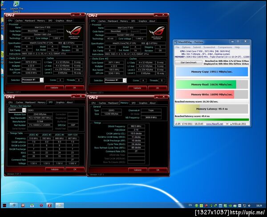Image resolution: width=267 pixels, height=217 pixels.
Task: Open Mainboard tab in CPU-Z window showing 3970.8 MHz
Action: tap(30, 20)
